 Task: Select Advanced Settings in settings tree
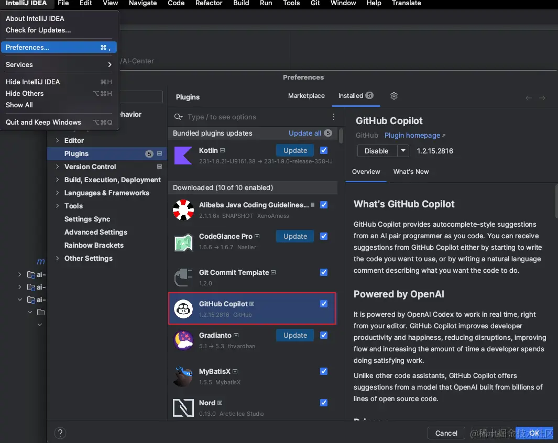[x=96, y=232]
